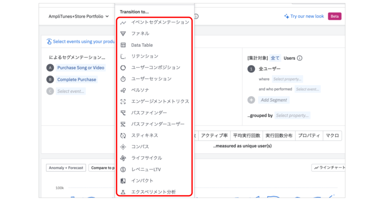Click the event letter B badge

pos(50,79)
